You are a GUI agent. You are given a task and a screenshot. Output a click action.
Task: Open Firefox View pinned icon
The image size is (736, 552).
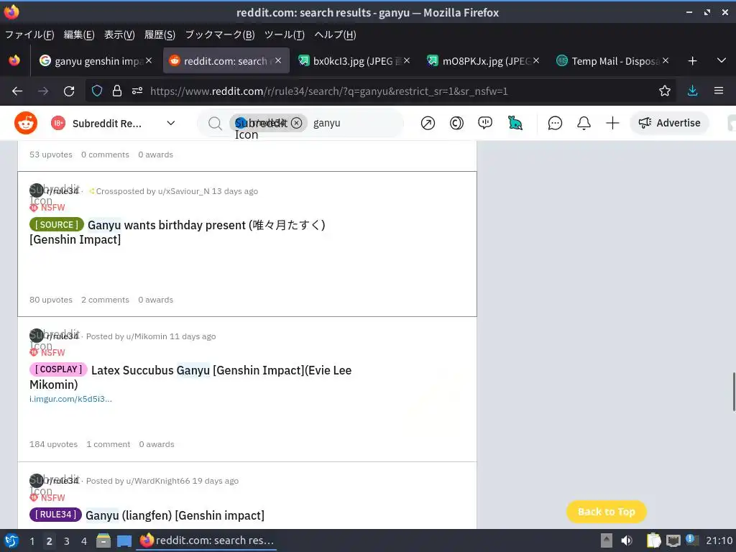[14, 60]
